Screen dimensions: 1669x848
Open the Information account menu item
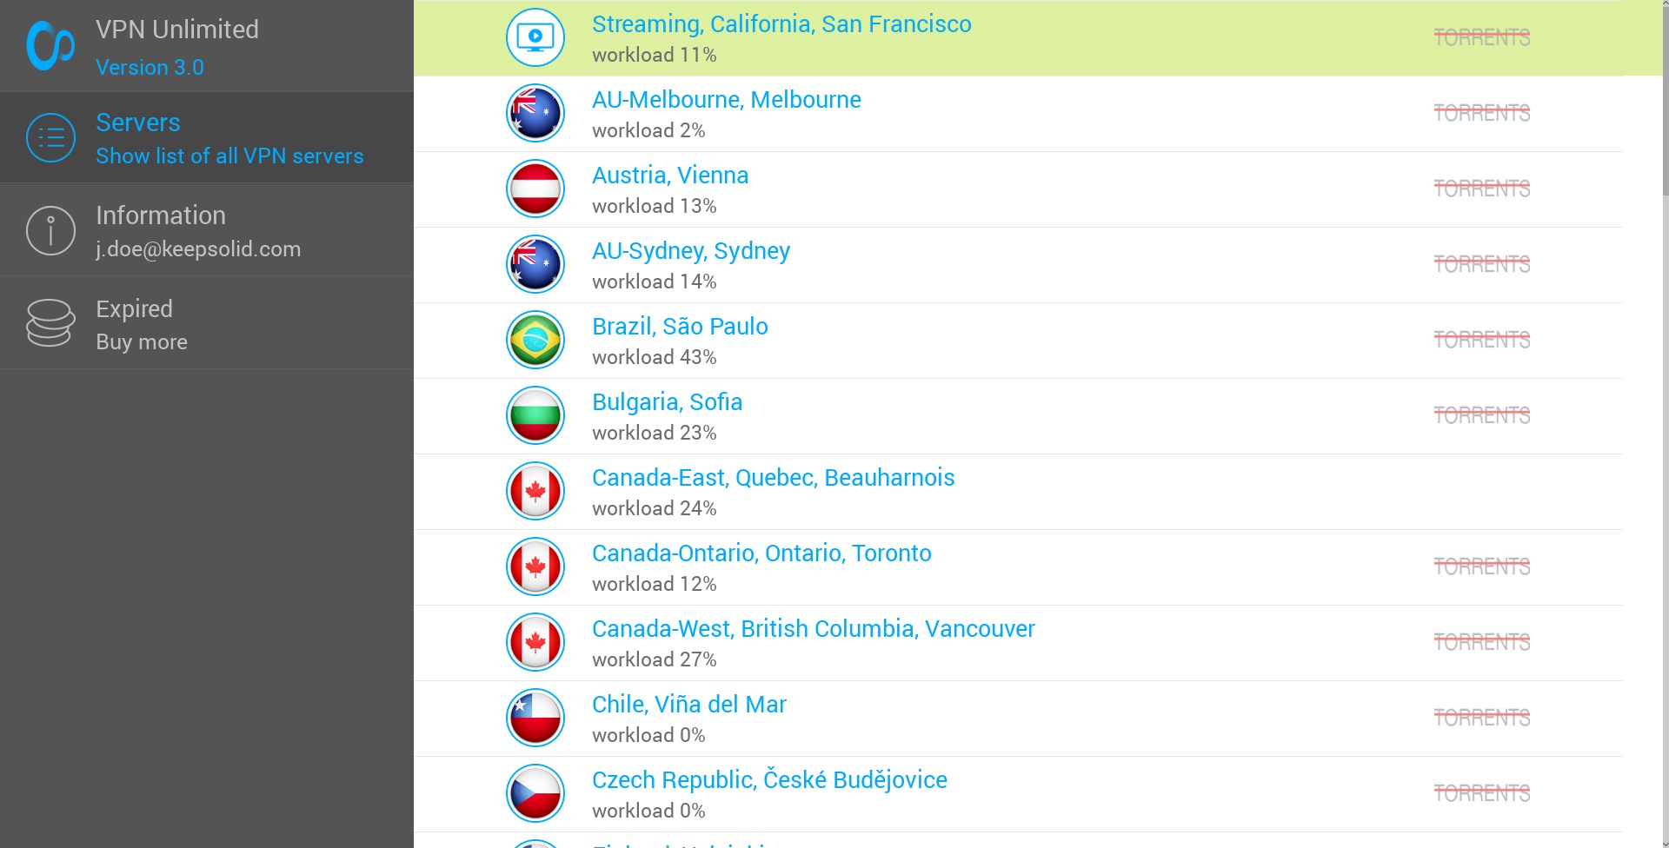coord(198,231)
